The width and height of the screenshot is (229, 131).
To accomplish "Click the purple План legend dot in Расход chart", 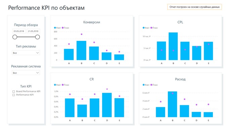I will 151,85.
